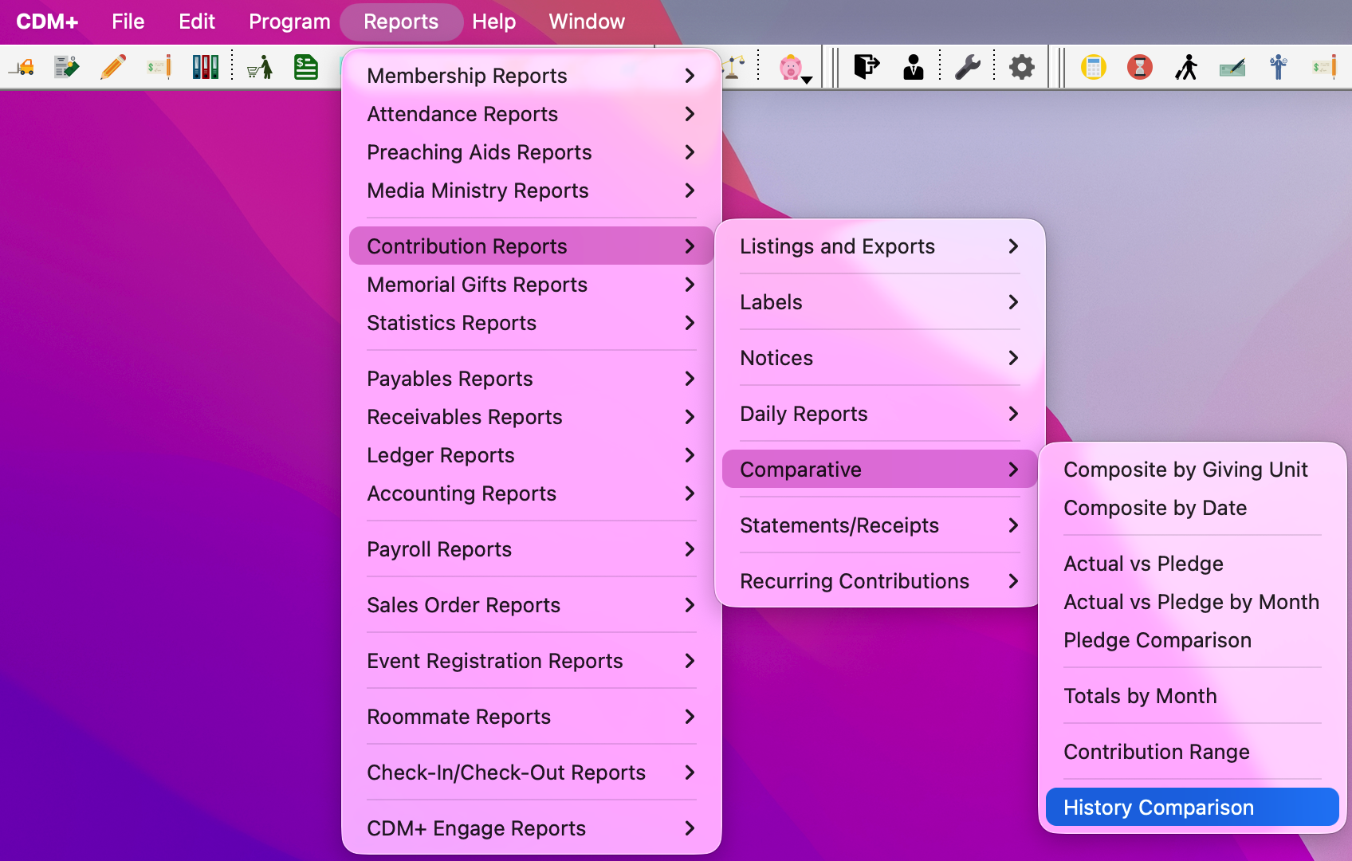This screenshot has width=1352, height=861.
Task: Expand the Listings and Exports chevron
Action: (1013, 246)
